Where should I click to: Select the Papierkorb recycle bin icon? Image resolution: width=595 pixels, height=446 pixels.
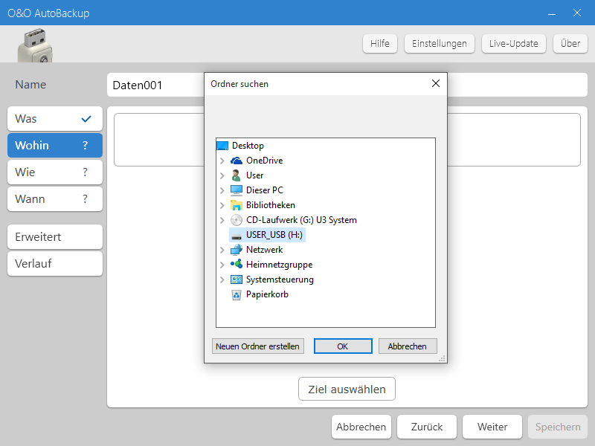click(237, 294)
